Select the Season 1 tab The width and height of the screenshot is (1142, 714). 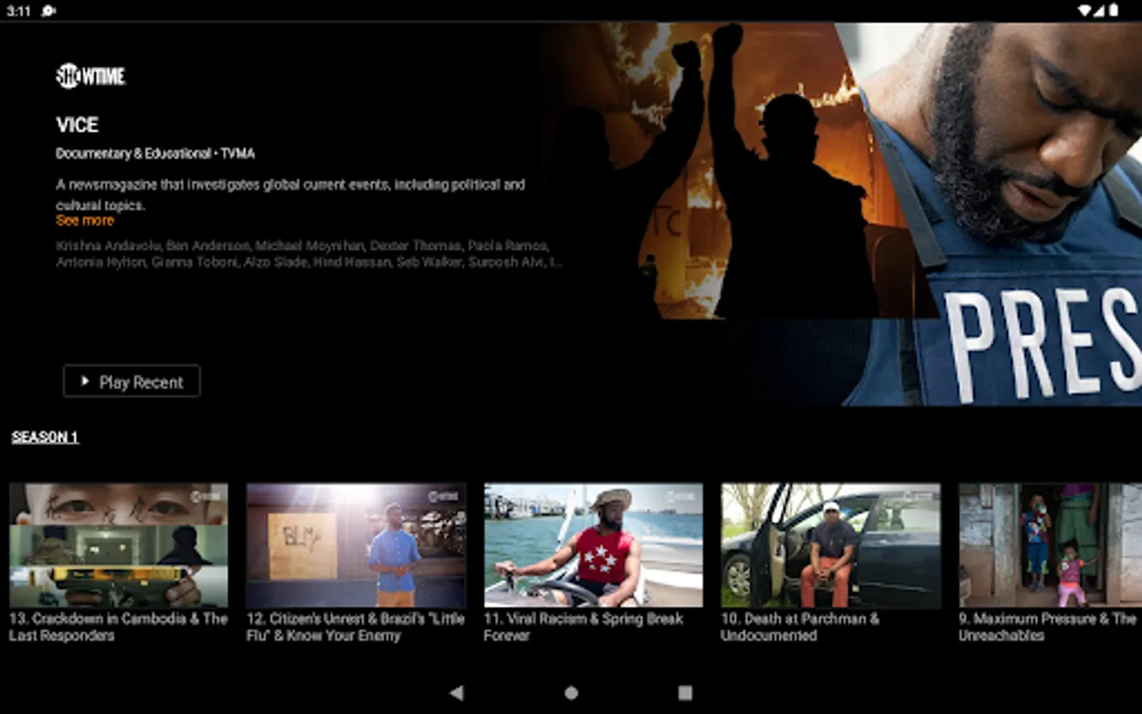[x=45, y=437]
